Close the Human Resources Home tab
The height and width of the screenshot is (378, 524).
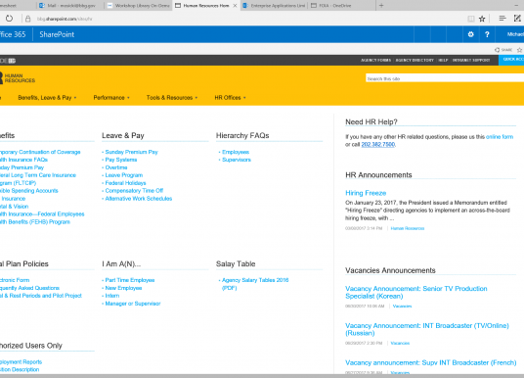(x=235, y=6)
